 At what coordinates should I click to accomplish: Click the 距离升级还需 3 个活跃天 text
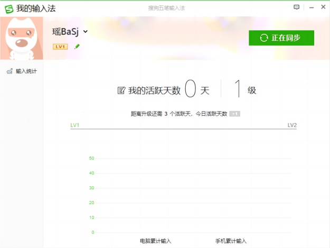(161, 114)
